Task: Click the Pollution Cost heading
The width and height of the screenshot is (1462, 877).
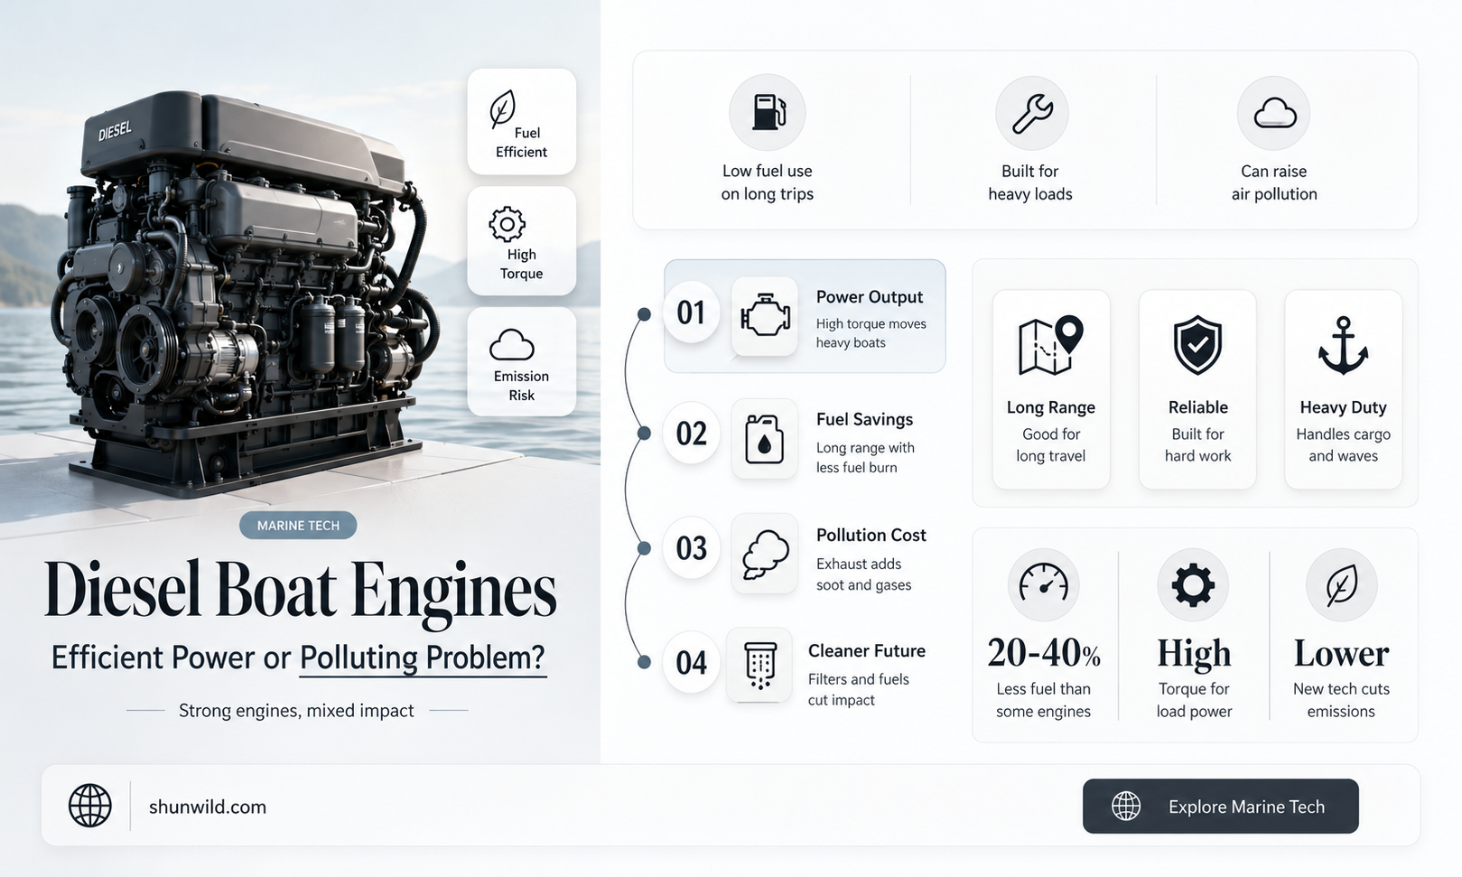Action: 871,535
